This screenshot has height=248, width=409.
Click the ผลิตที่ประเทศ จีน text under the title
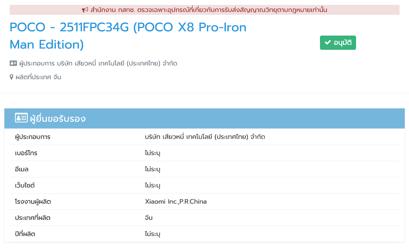(x=38, y=77)
